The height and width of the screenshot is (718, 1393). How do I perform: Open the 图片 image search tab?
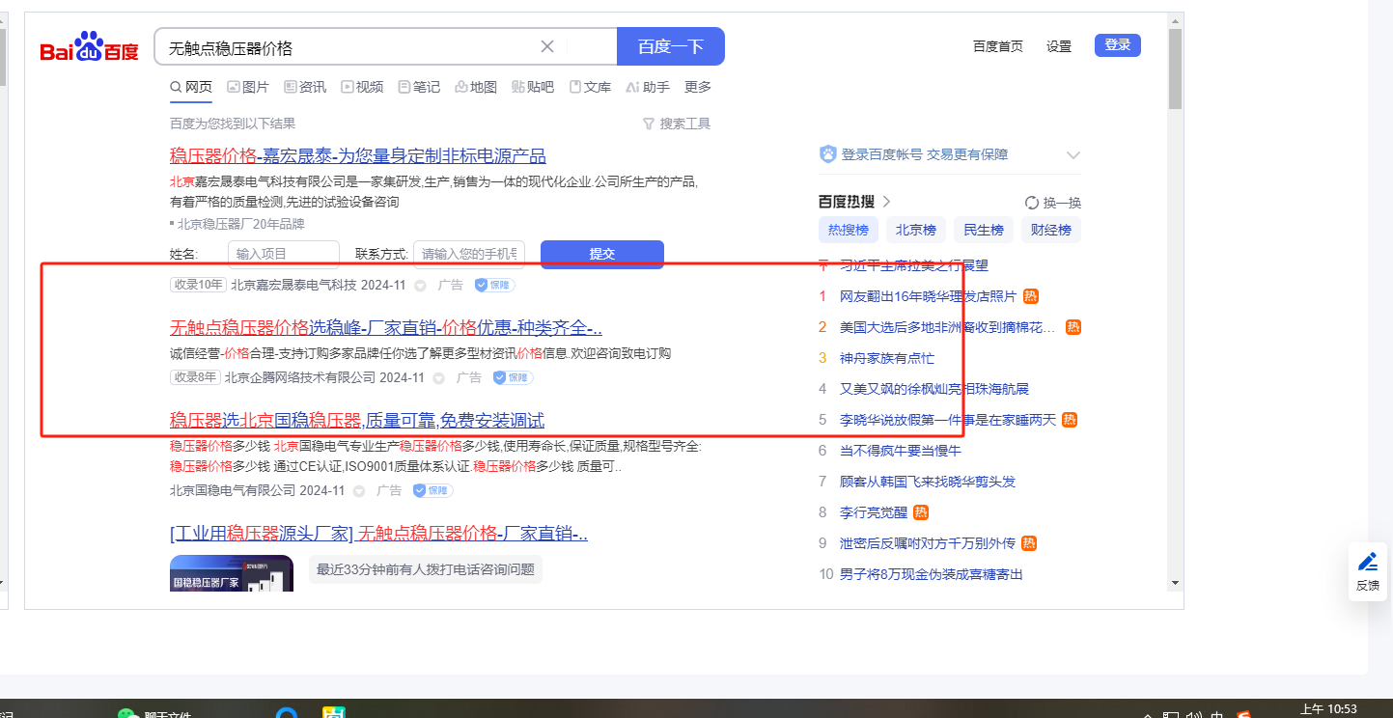(248, 87)
